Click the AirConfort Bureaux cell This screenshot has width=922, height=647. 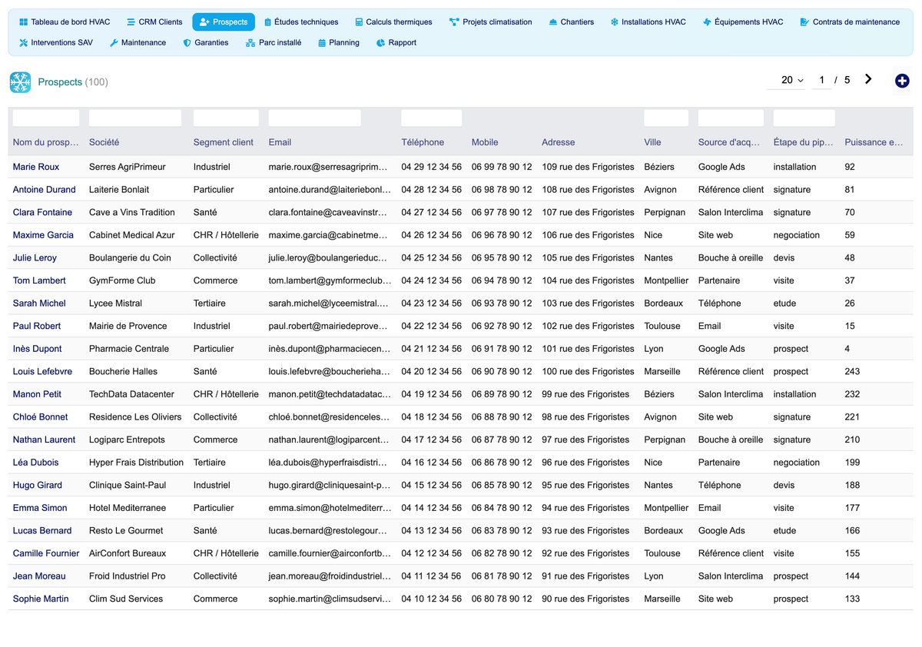tap(128, 553)
